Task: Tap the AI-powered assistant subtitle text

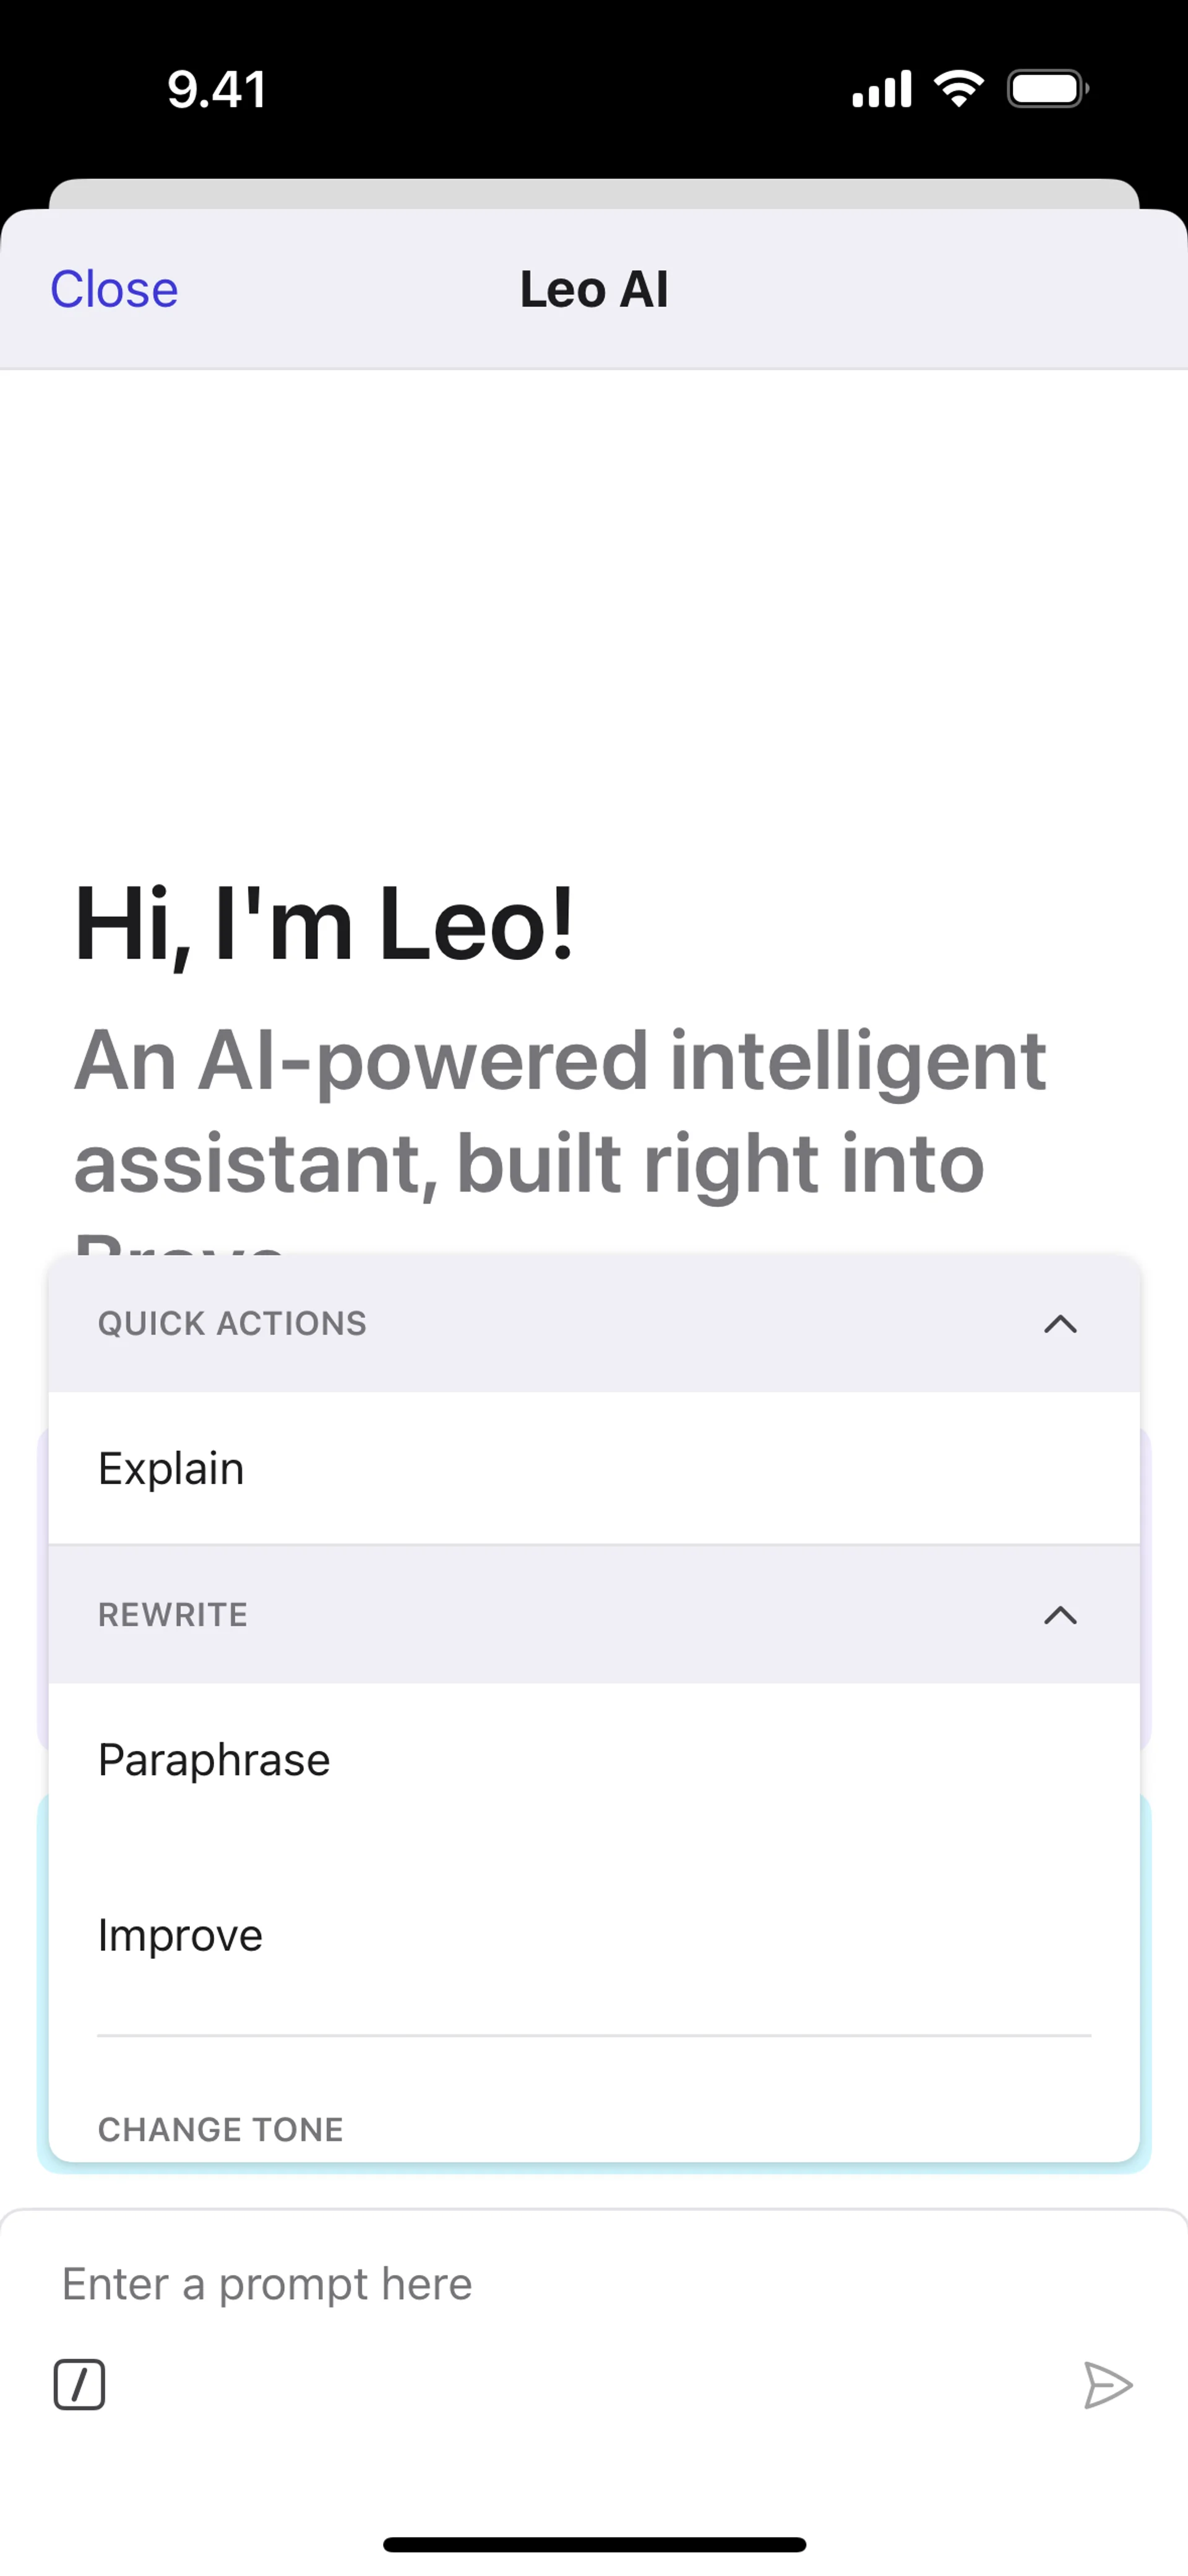Action: click(560, 1112)
